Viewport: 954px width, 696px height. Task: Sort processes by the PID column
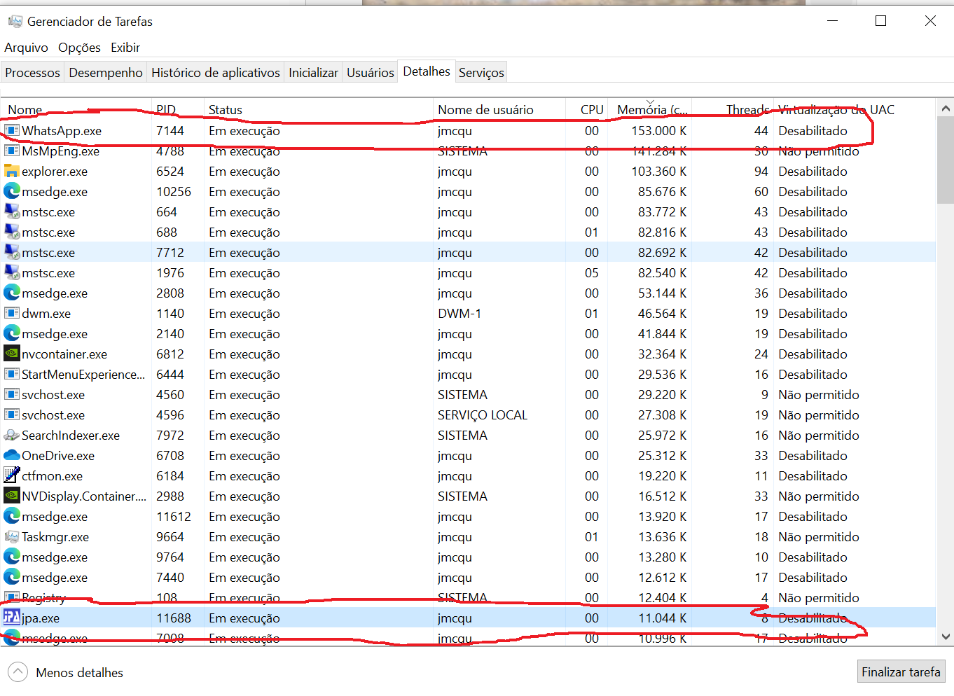(167, 110)
